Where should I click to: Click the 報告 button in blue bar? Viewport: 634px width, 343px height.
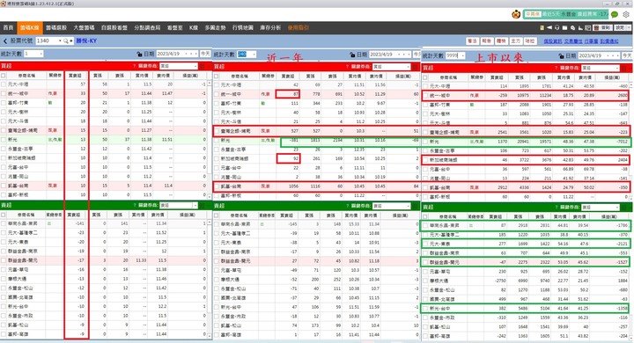pyautogui.click(x=486, y=41)
